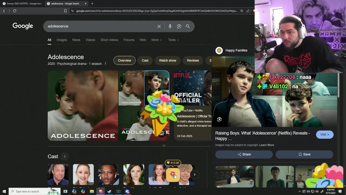Click the Windows taskbar search box
This screenshot has width=346, height=195.
(x=35, y=191)
